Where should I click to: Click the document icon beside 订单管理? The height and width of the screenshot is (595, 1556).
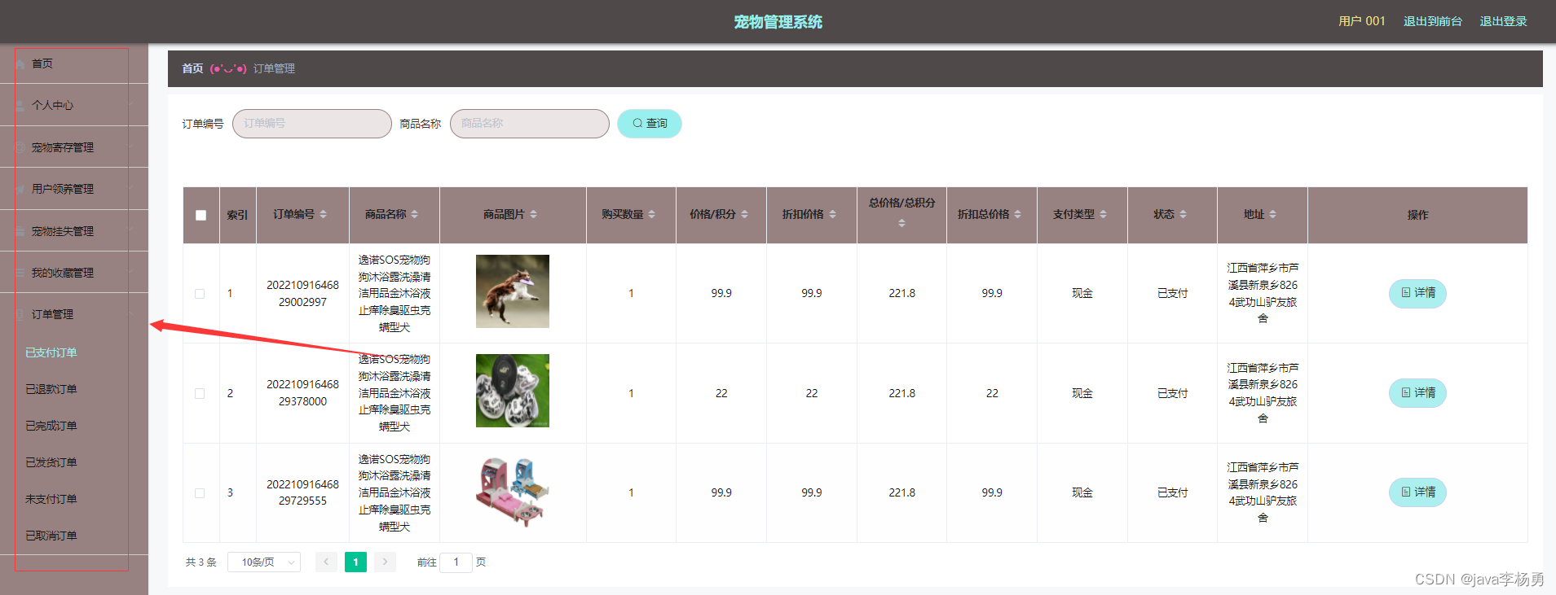point(20,314)
